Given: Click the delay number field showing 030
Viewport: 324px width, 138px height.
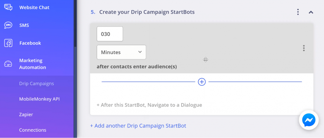Looking at the screenshot, I should 110,34.
